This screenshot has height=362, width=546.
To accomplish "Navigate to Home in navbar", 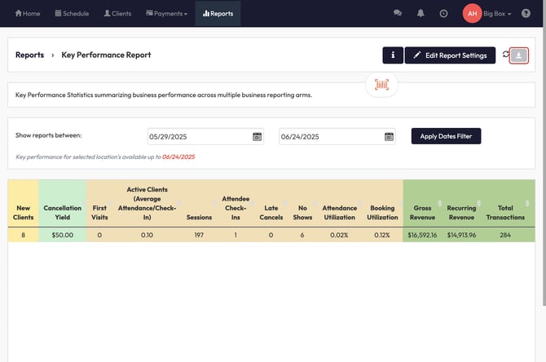I will [x=27, y=14].
